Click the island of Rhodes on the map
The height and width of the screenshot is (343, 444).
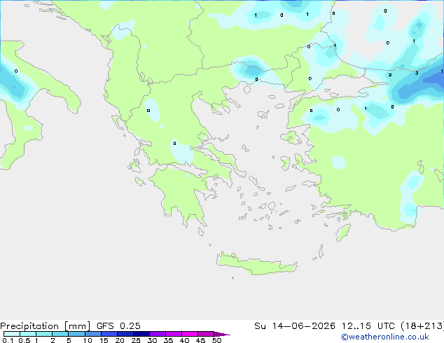(343, 232)
